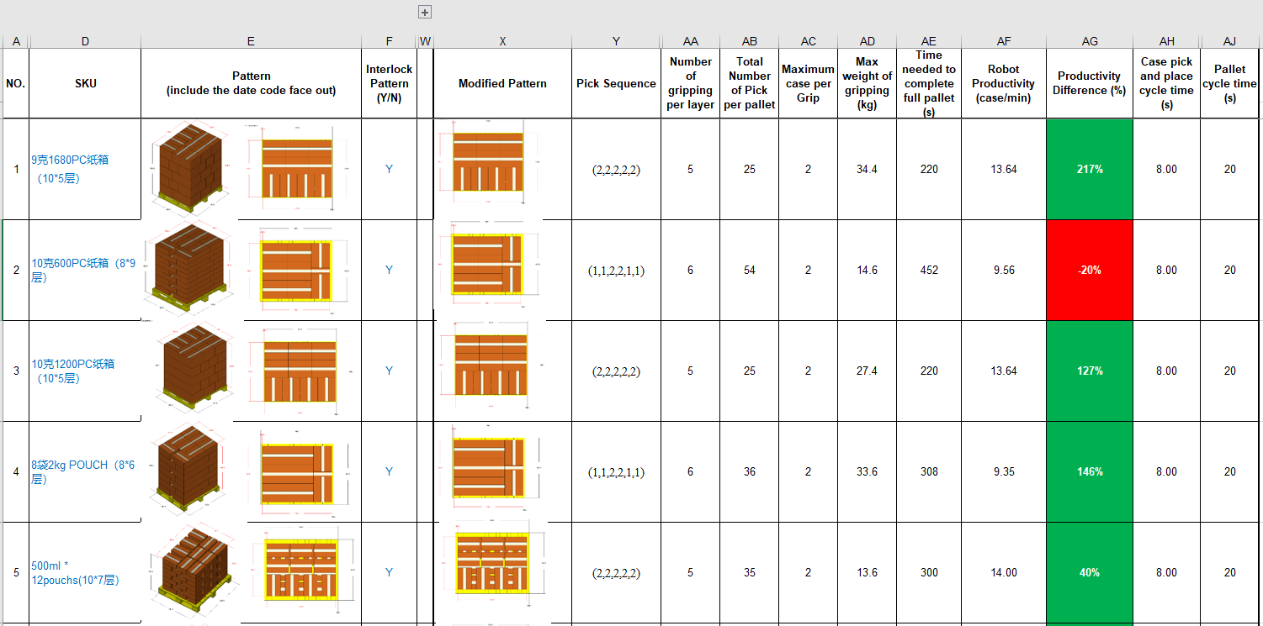The height and width of the screenshot is (626, 1263).
Task: Expand hidden columns with the plus button
Action: coord(425,12)
